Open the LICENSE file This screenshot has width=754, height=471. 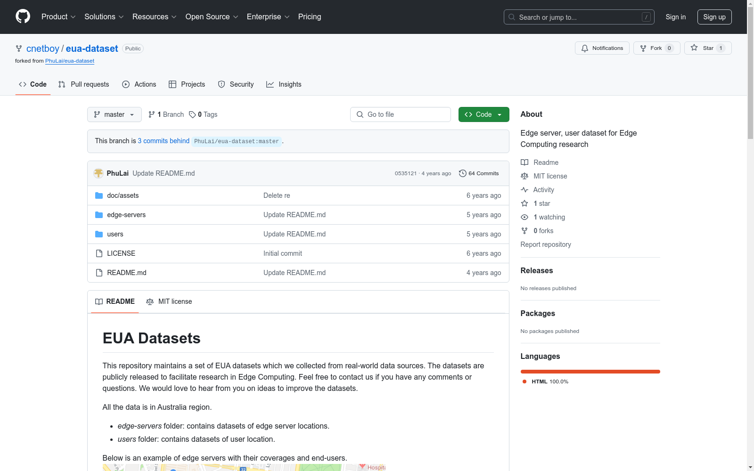click(121, 253)
